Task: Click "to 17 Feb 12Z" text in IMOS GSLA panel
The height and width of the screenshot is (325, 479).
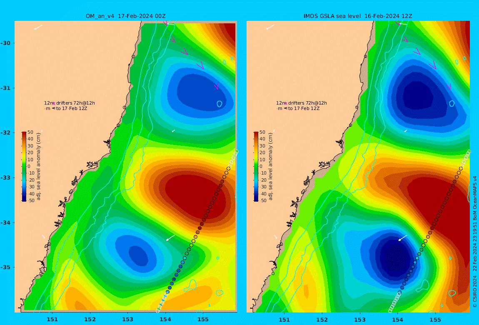Action: pyautogui.click(x=304, y=108)
